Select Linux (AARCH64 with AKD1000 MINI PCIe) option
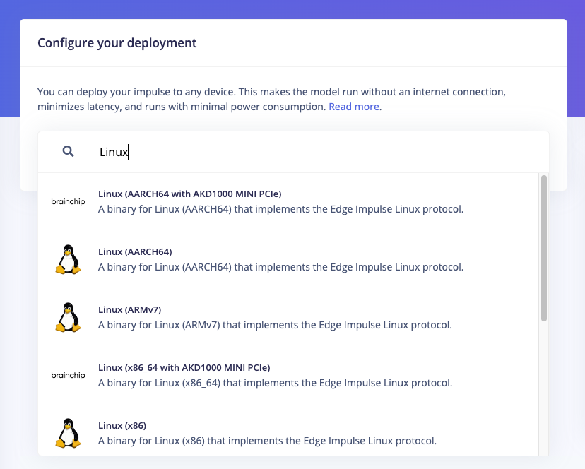585x469 pixels. [x=288, y=201]
